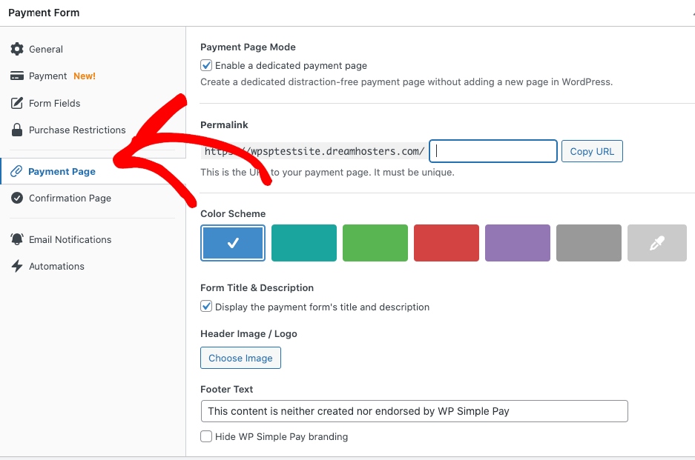This screenshot has width=695, height=460.
Task: Select the red color scheme swatch
Action: (x=447, y=243)
